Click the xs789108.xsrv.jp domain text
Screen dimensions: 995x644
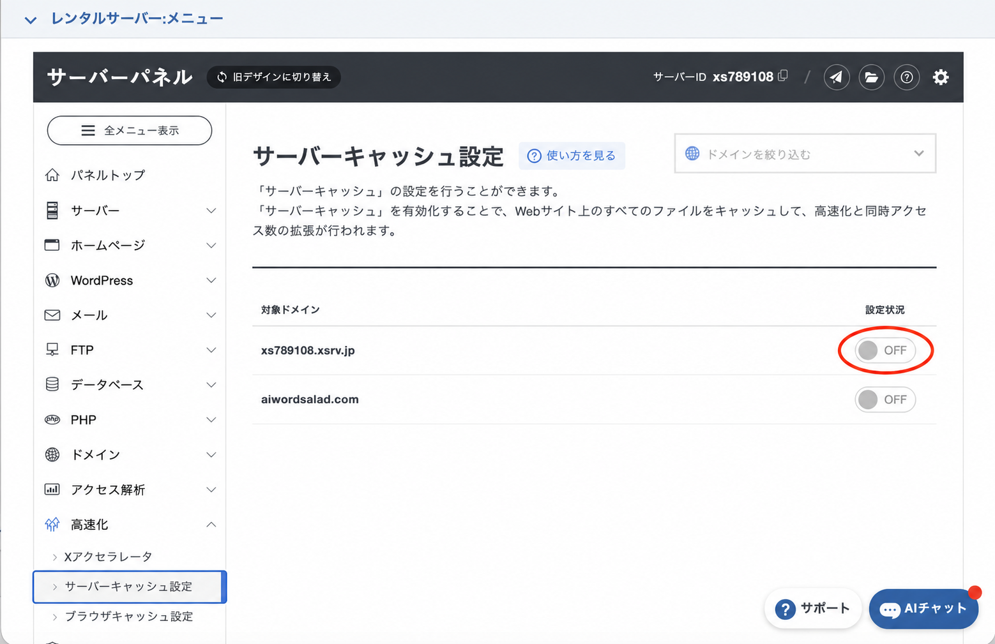308,350
